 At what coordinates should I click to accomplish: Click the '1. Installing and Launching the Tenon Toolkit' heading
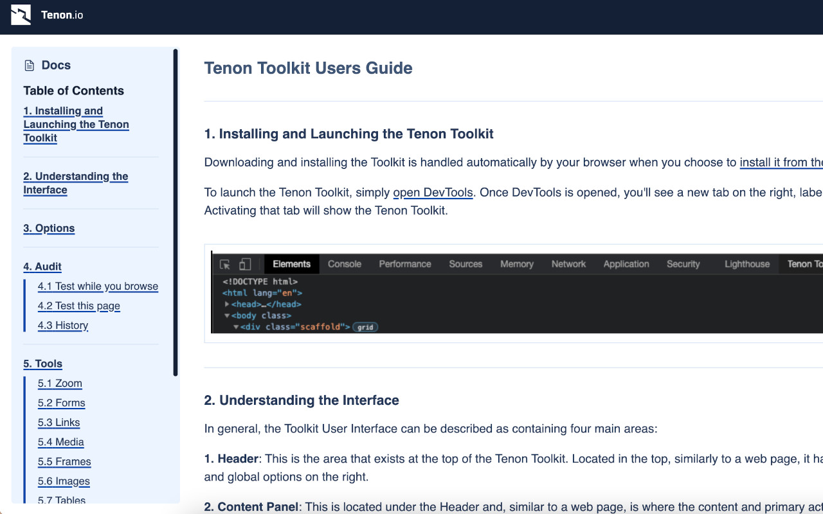349,134
